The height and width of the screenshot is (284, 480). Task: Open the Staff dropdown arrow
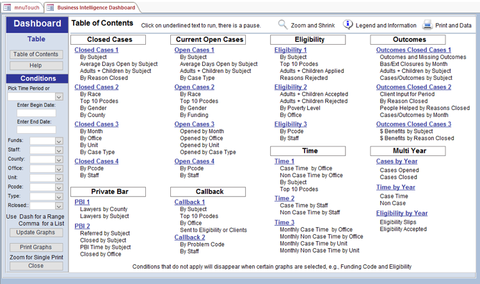(59, 150)
